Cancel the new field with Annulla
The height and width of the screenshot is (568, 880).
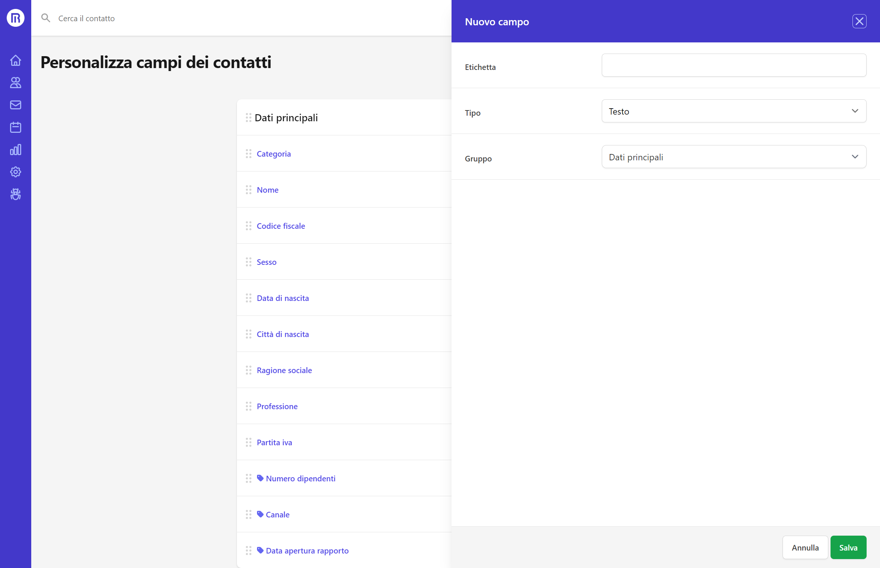pyautogui.click(x=805, y=547)
